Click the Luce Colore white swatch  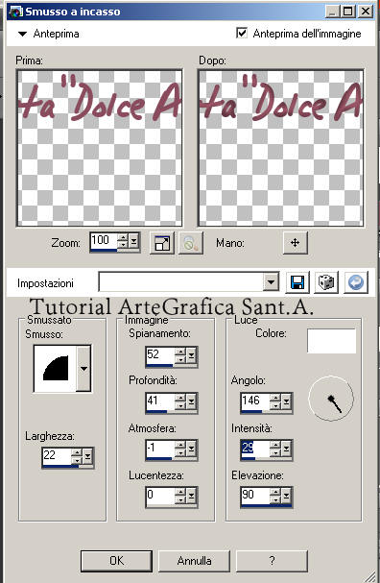331,340
